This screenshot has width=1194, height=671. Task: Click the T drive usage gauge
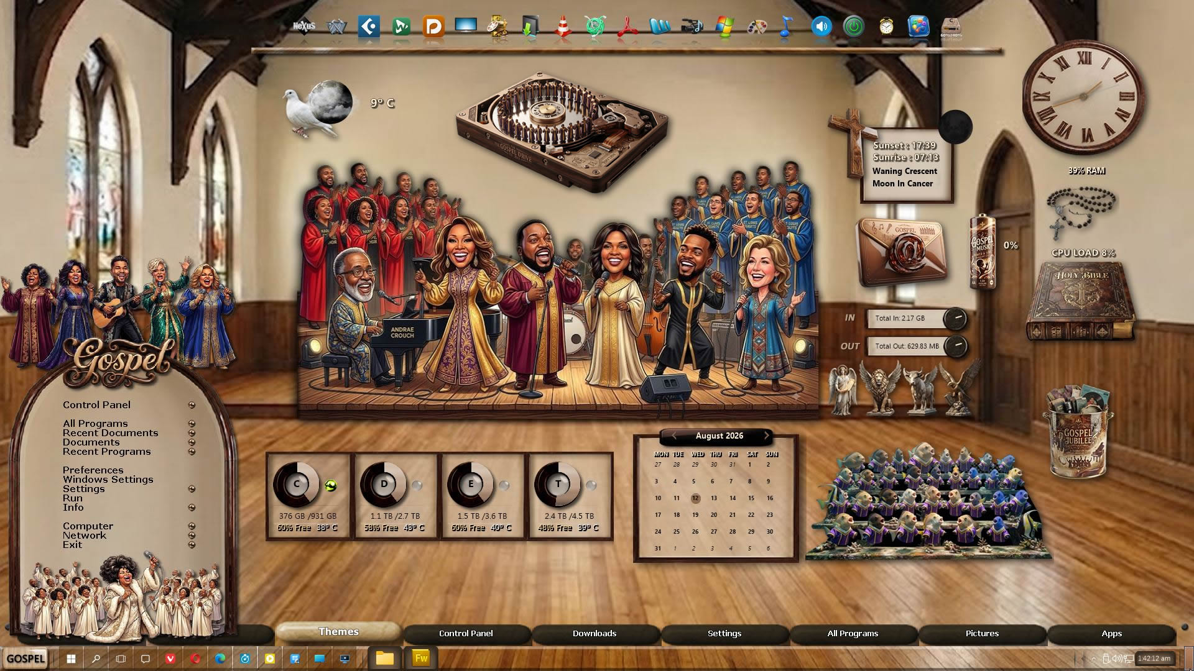tap(558, 484)
